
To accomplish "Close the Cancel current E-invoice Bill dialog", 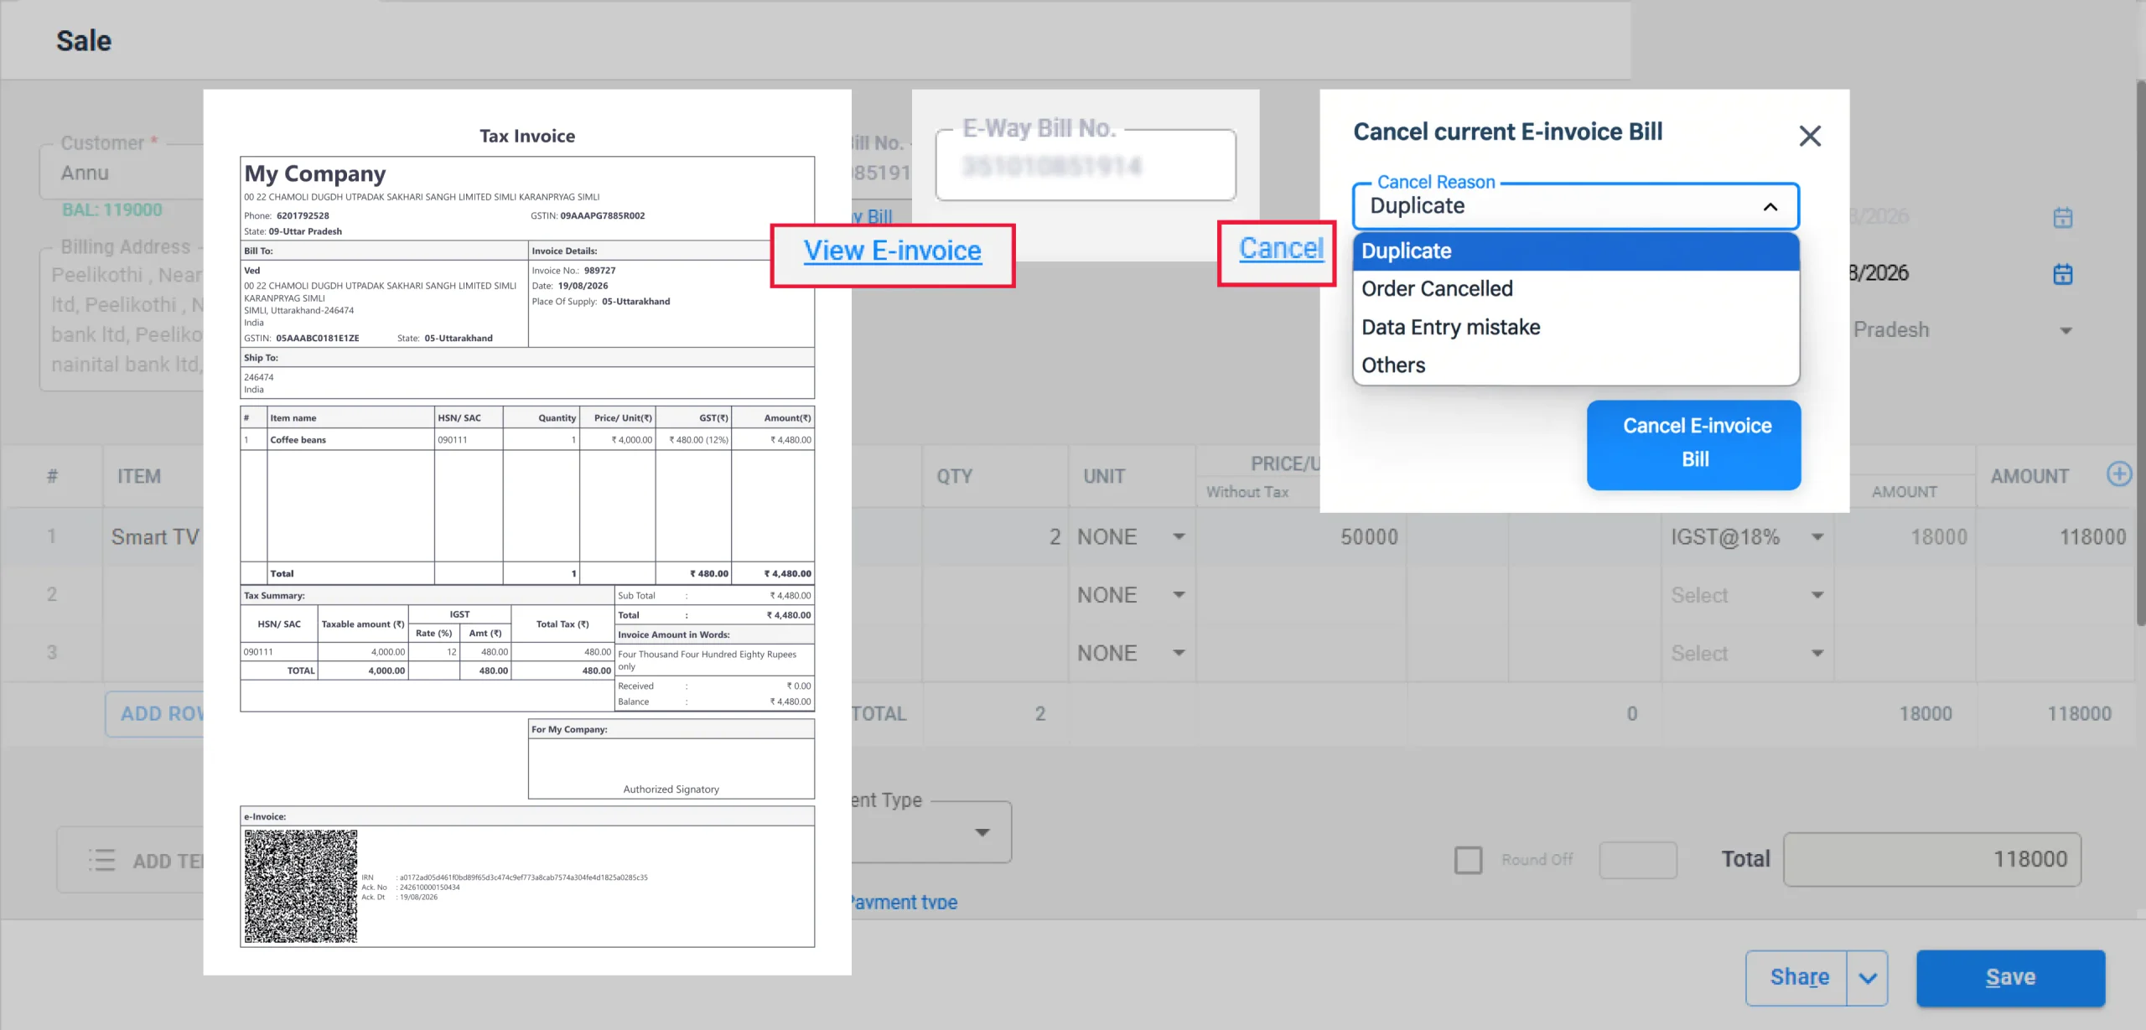I will click(x=1810, y=136).
